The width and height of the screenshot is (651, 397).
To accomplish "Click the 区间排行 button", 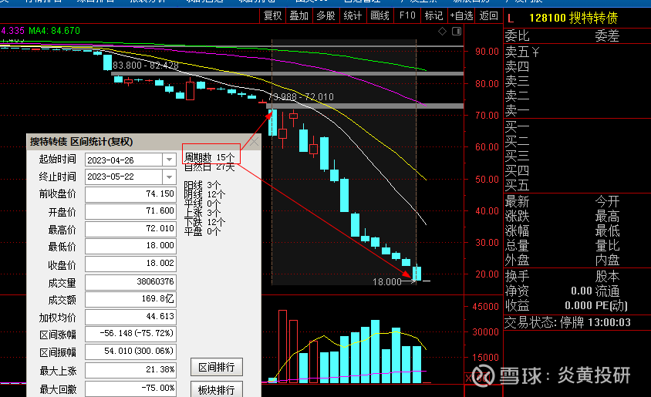I will pos(216,367).
